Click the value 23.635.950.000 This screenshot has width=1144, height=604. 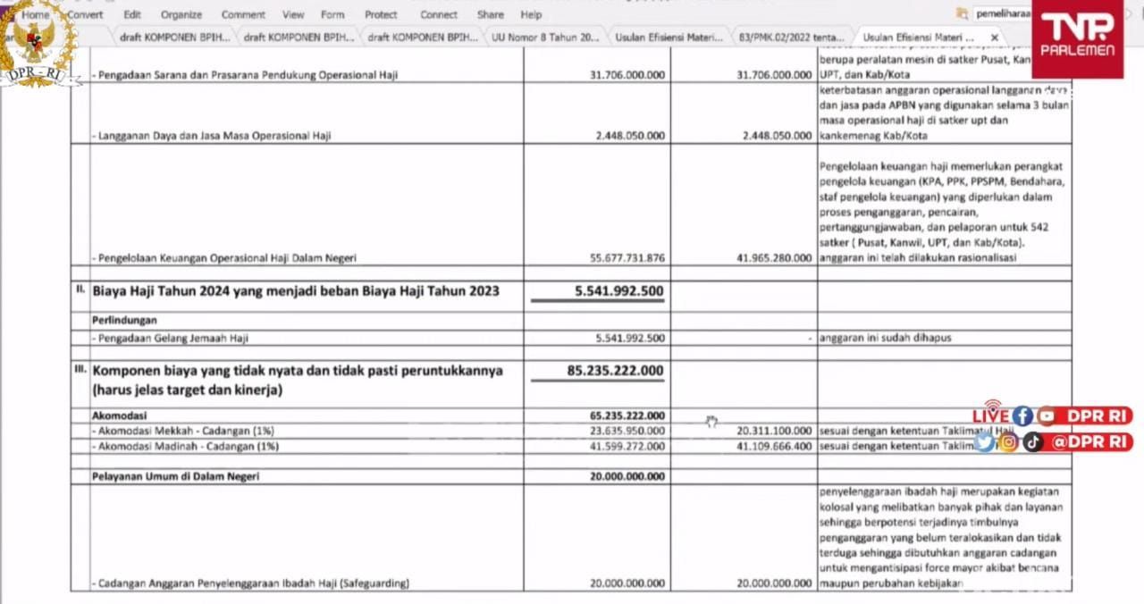(x=627, y=431)
